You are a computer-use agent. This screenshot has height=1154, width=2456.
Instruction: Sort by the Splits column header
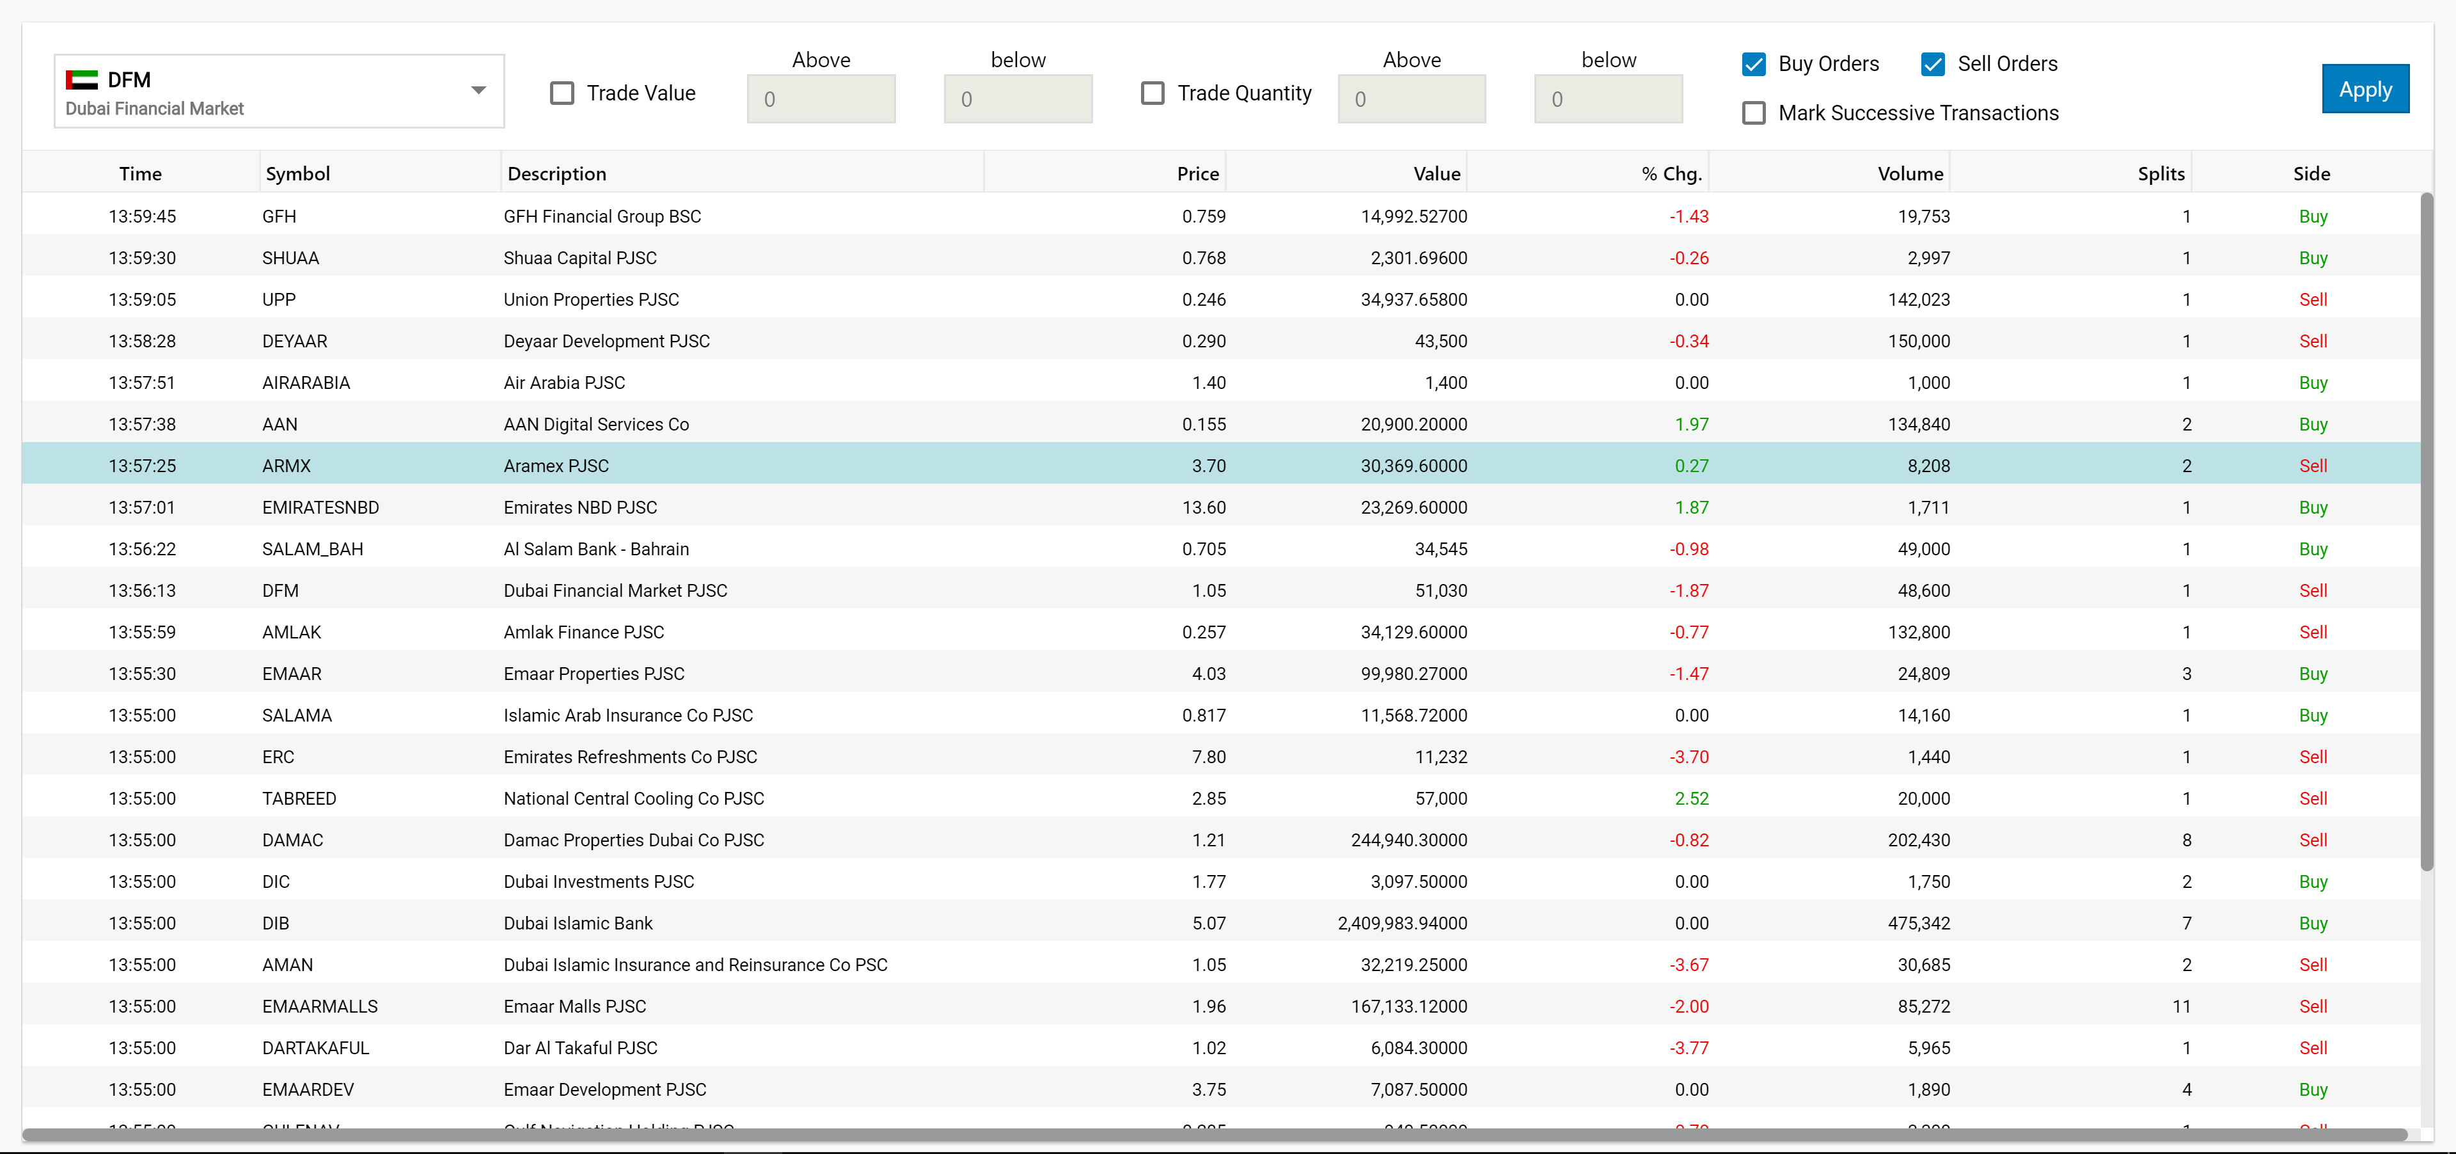[x=2070, y=173]
